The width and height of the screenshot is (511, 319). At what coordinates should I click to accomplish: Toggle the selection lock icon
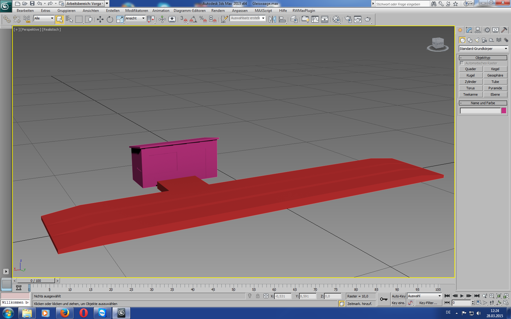click(258, 296)
